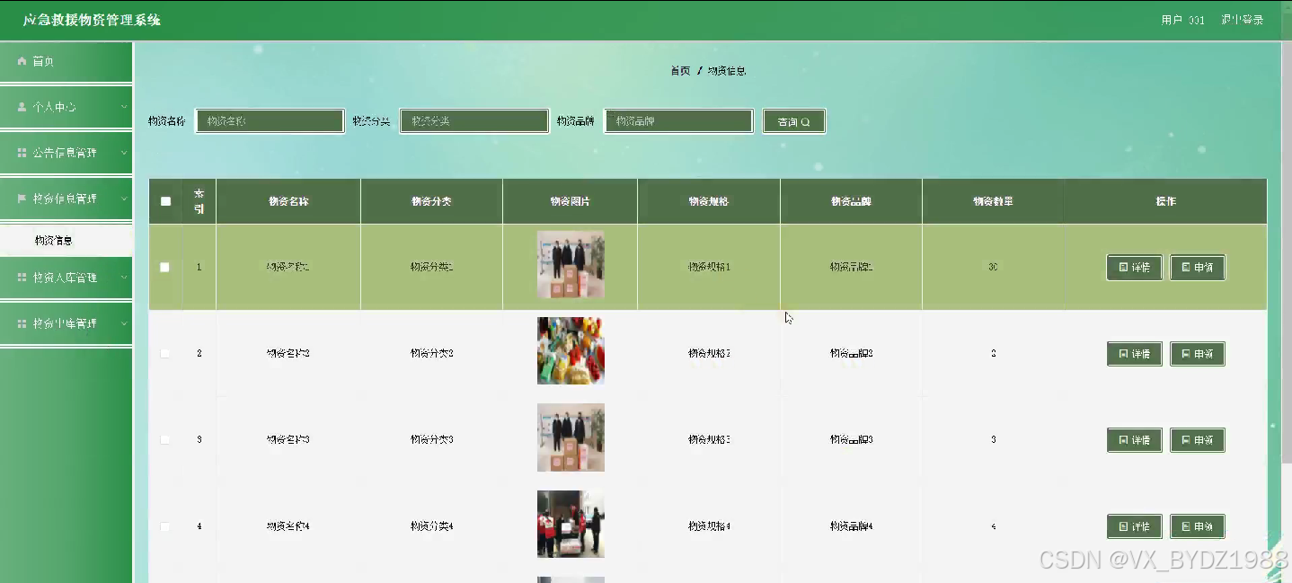Click the home icon beside 首页
1292x583 pixels.
22,61
